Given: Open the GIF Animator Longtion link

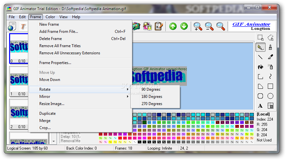Looking at the screenshot, I should coord(251,26).
